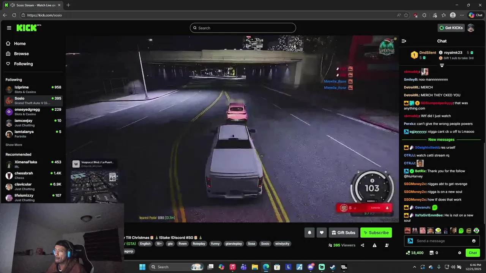This screenshot has width=486, height=273.
Task: Go to Home in sidebar
Action: tap(16, 44)
